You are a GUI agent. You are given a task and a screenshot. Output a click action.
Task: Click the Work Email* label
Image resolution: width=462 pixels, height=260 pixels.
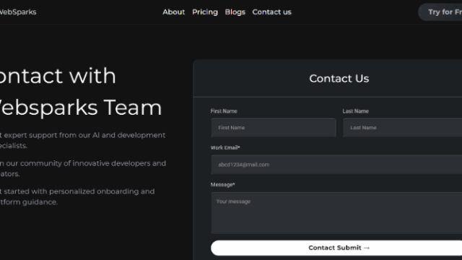point(225,147)
